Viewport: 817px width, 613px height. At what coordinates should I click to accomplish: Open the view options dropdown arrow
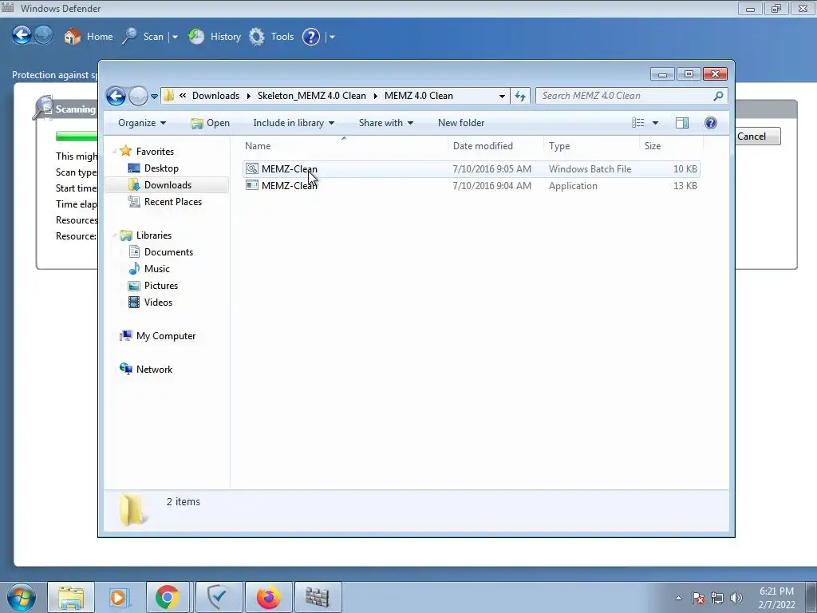pos(656,123)
